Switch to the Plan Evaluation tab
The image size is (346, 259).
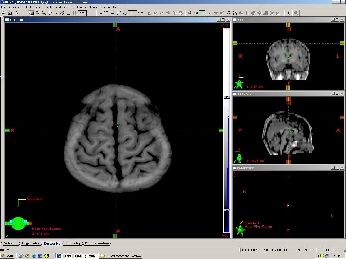pos(97,243)
